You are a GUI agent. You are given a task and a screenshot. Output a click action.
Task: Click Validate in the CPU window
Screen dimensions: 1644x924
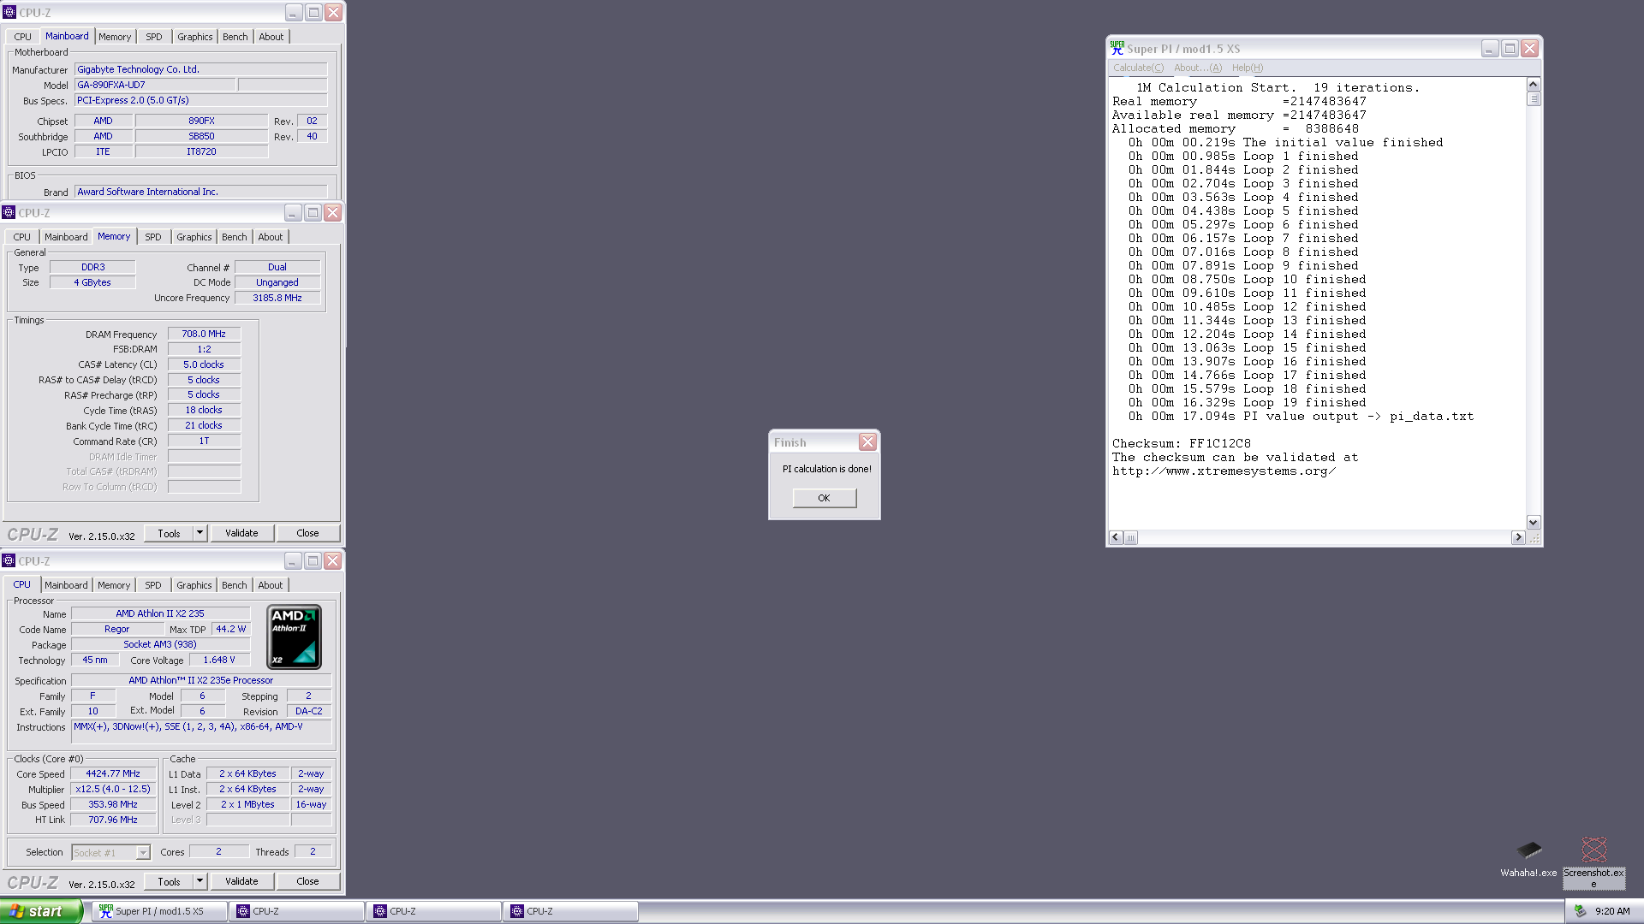point(241,881)
